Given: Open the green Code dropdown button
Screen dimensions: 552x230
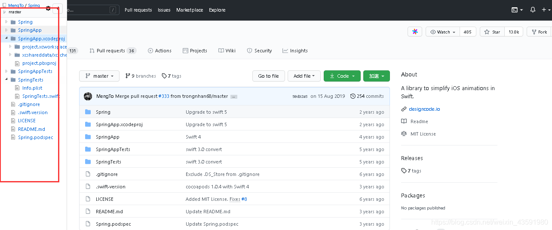Looking at the screenshot, I should pos(342,76).
